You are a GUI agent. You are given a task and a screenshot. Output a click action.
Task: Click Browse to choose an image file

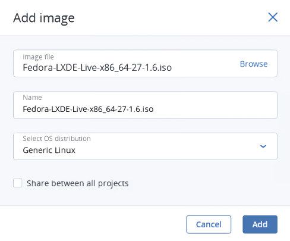pyautogui.click(x=254, y=64)
